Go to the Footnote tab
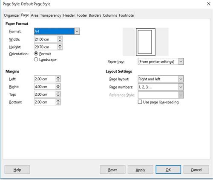Screen dimensions: 213x180 click(x=126, y=15)
